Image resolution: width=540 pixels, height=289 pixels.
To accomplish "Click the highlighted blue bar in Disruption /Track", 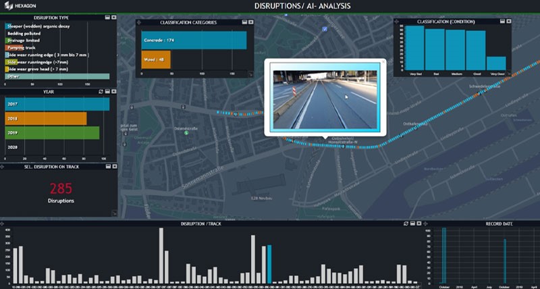I will (x=269, y=264).
